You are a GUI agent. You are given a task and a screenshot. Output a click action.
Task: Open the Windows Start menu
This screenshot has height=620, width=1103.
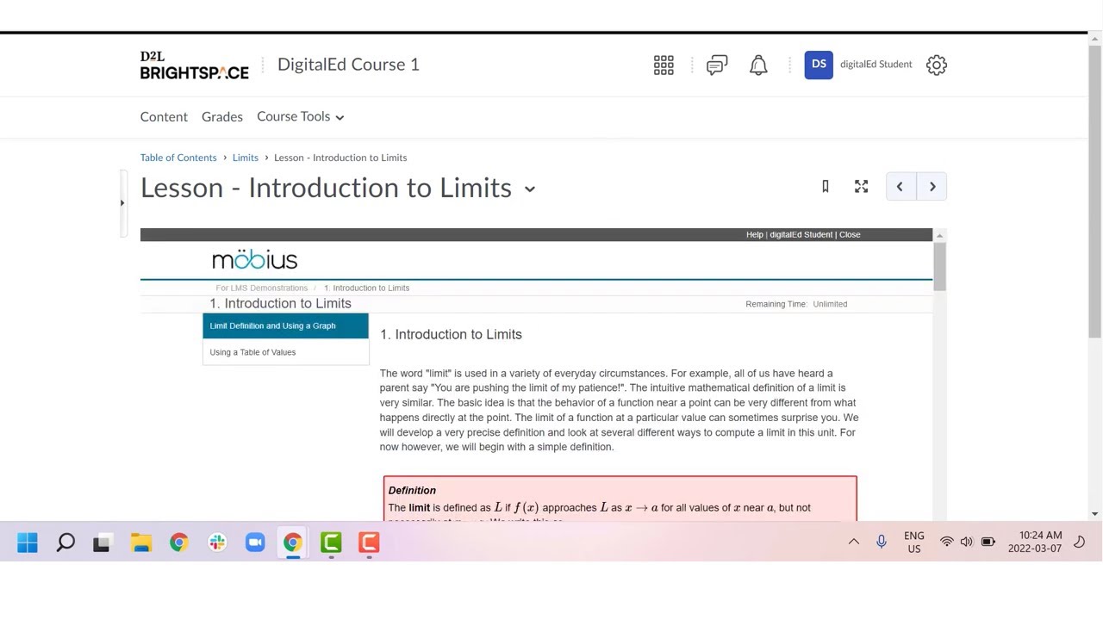coord(28,542)
